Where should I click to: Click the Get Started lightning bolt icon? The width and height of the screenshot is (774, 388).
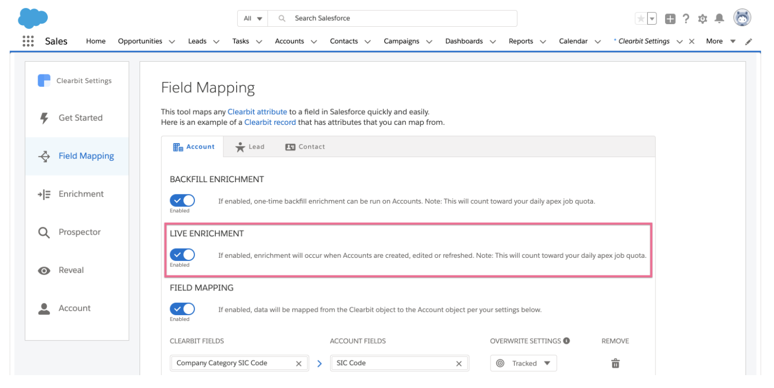[x=45, y=118]
